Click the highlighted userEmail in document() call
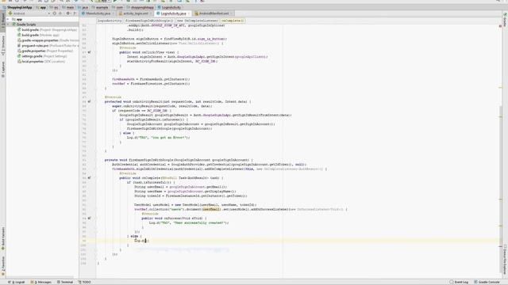508x285 pixels. click(211, 209)
